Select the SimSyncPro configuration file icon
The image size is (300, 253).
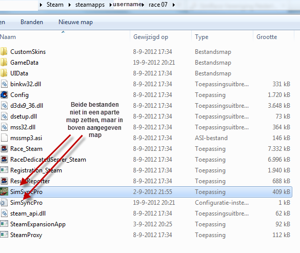point(4,202)
